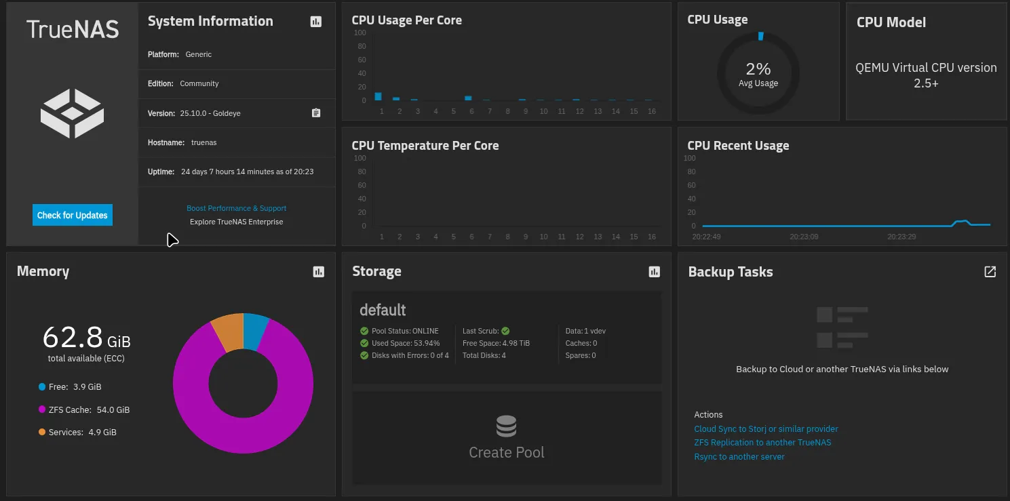Click the orange Services legend dot
The width and height of the screenshot is (1010, 501).
(x=42, y=433)
